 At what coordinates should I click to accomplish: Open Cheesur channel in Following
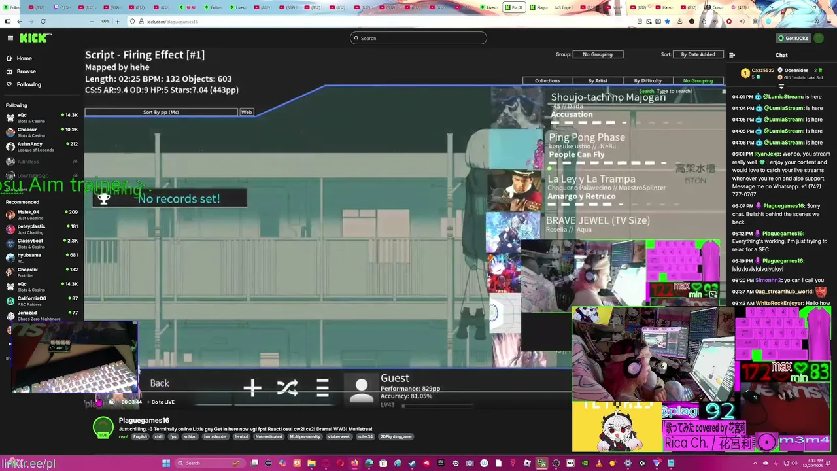click(41, 132)
